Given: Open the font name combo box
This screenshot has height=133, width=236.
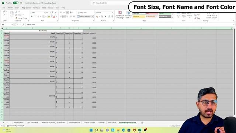Looking at the screenshot, I should 38,13.
